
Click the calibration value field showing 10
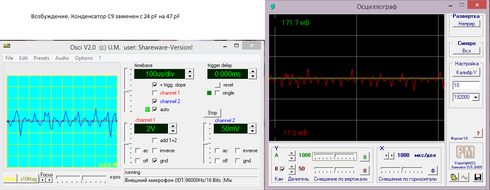click(x=466, y=86)
